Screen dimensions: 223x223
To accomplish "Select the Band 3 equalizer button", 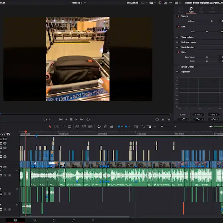I will tap(213, 115).
